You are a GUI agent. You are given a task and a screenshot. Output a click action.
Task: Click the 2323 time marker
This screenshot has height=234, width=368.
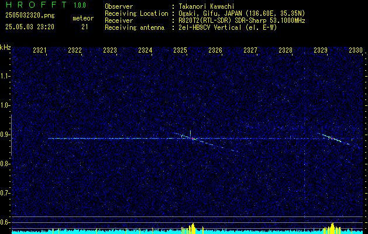point(110,50)
